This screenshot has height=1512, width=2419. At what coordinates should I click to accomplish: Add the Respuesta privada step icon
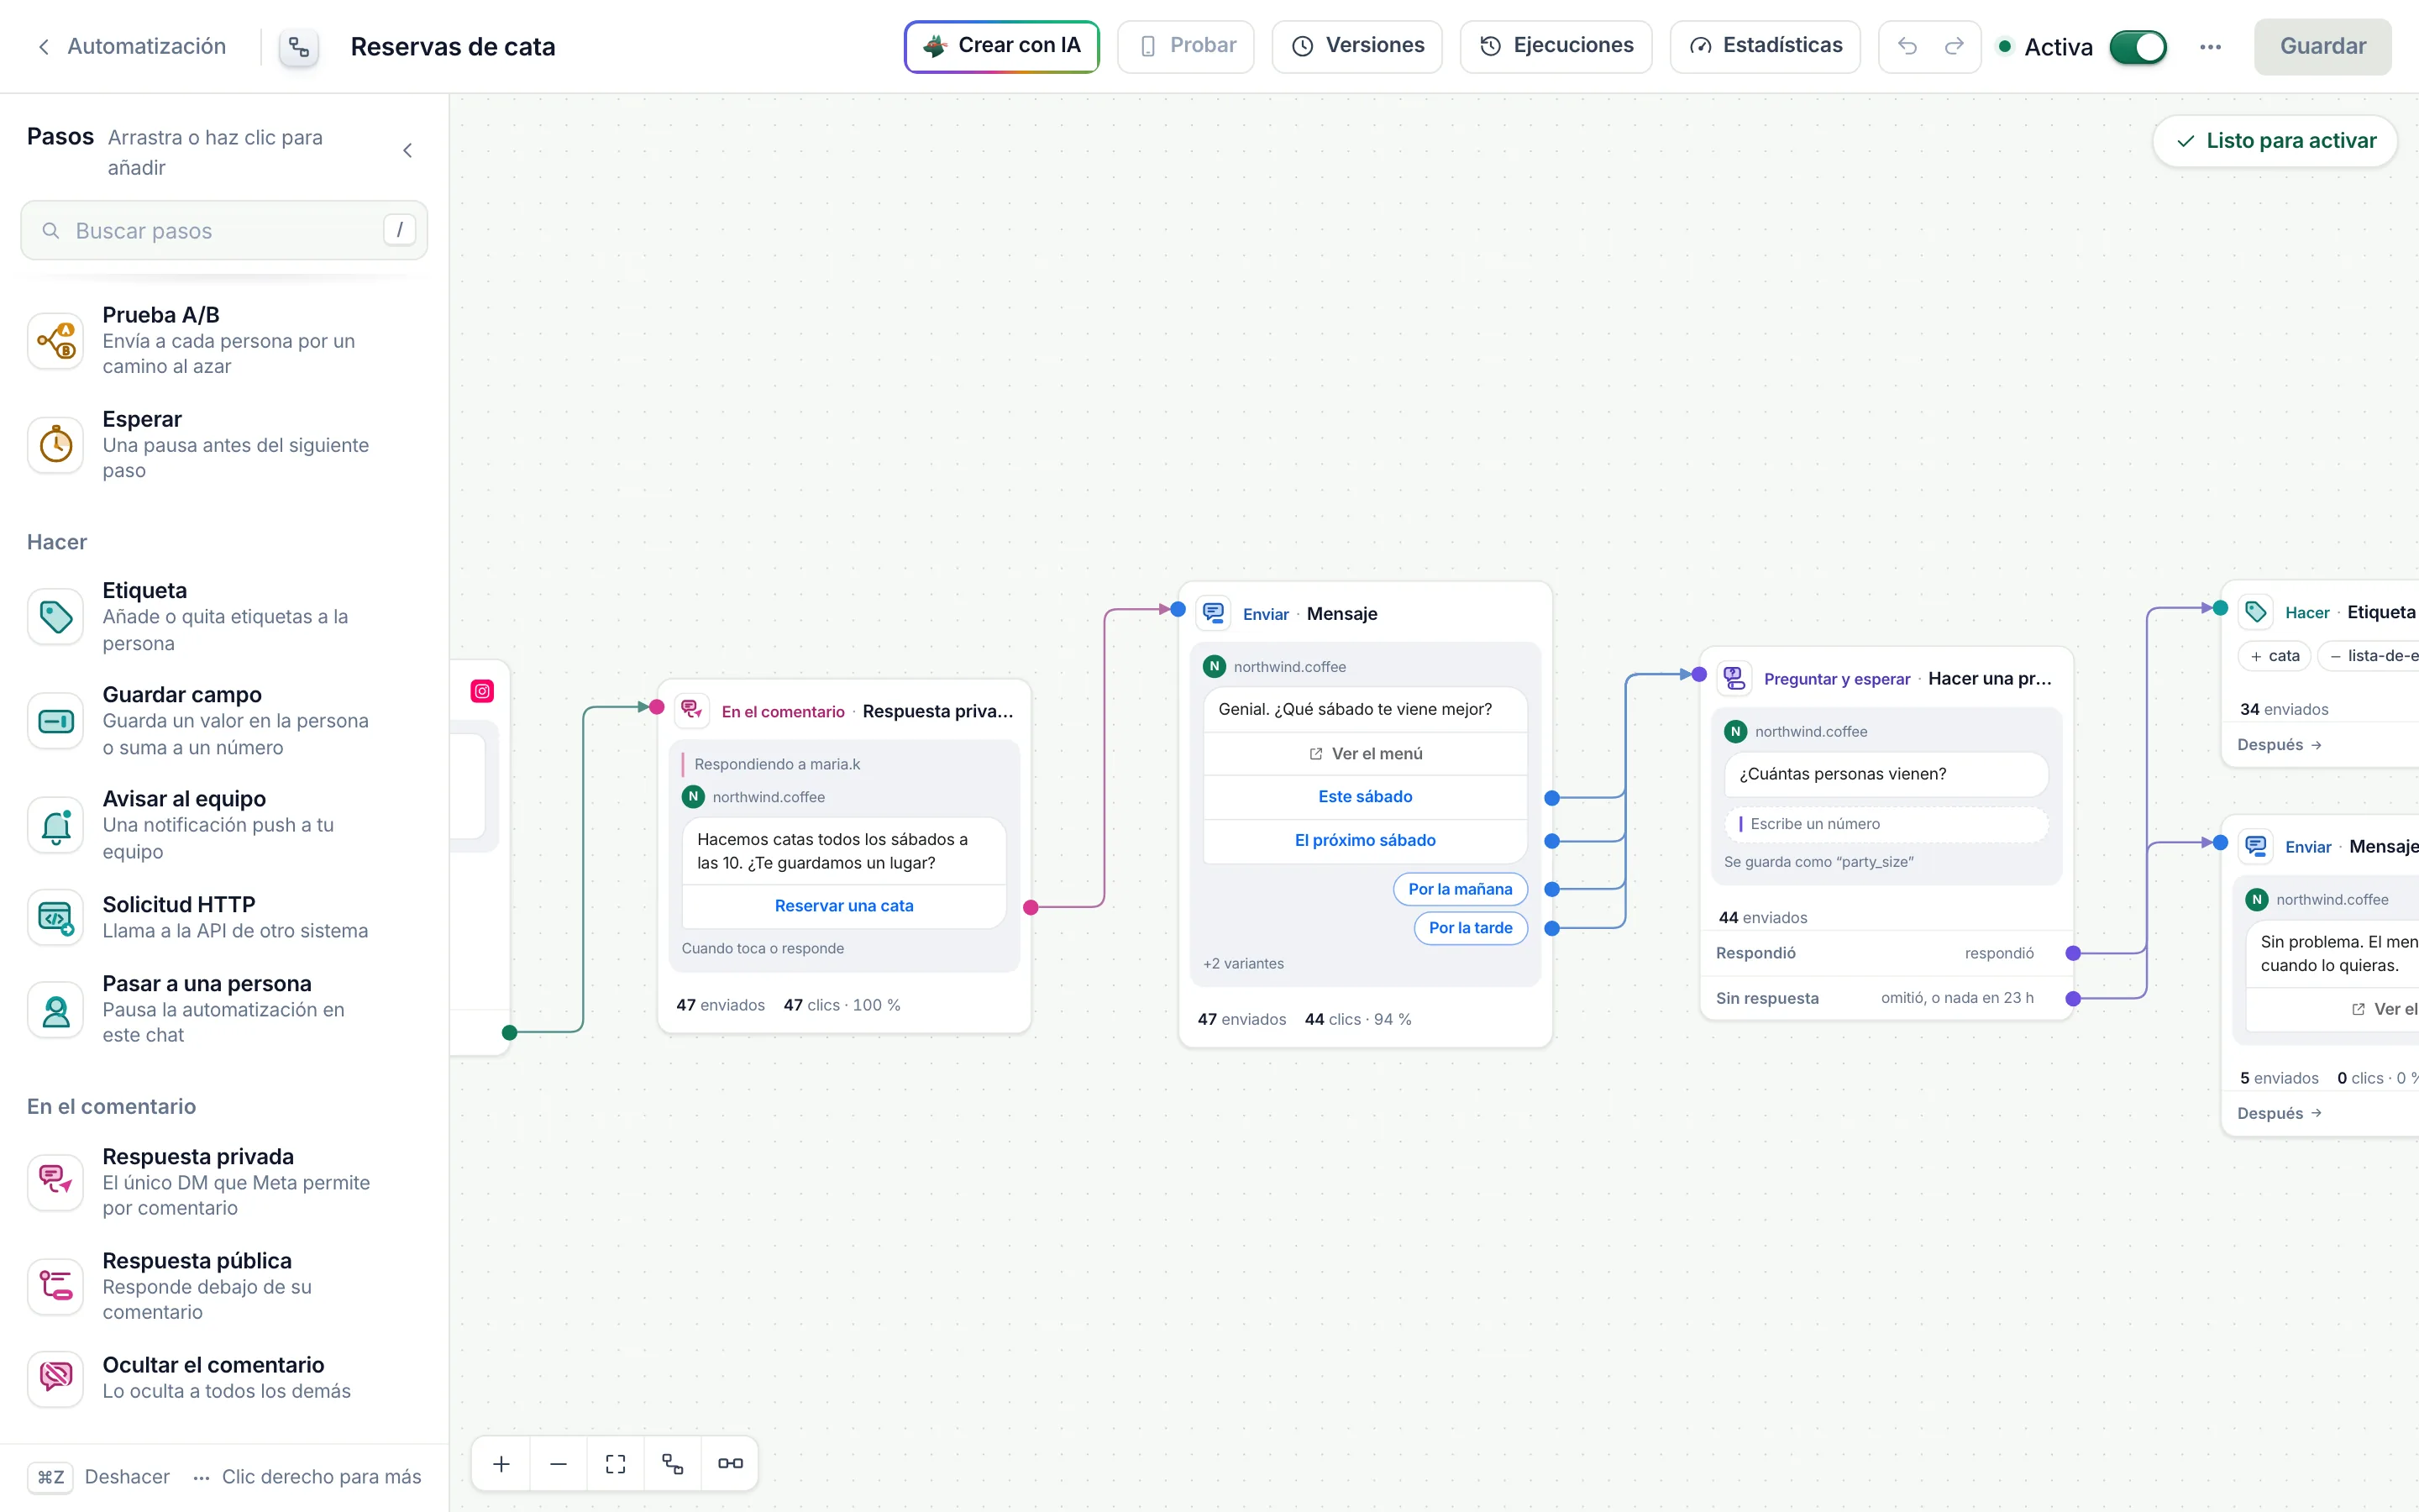[56, 1182]
